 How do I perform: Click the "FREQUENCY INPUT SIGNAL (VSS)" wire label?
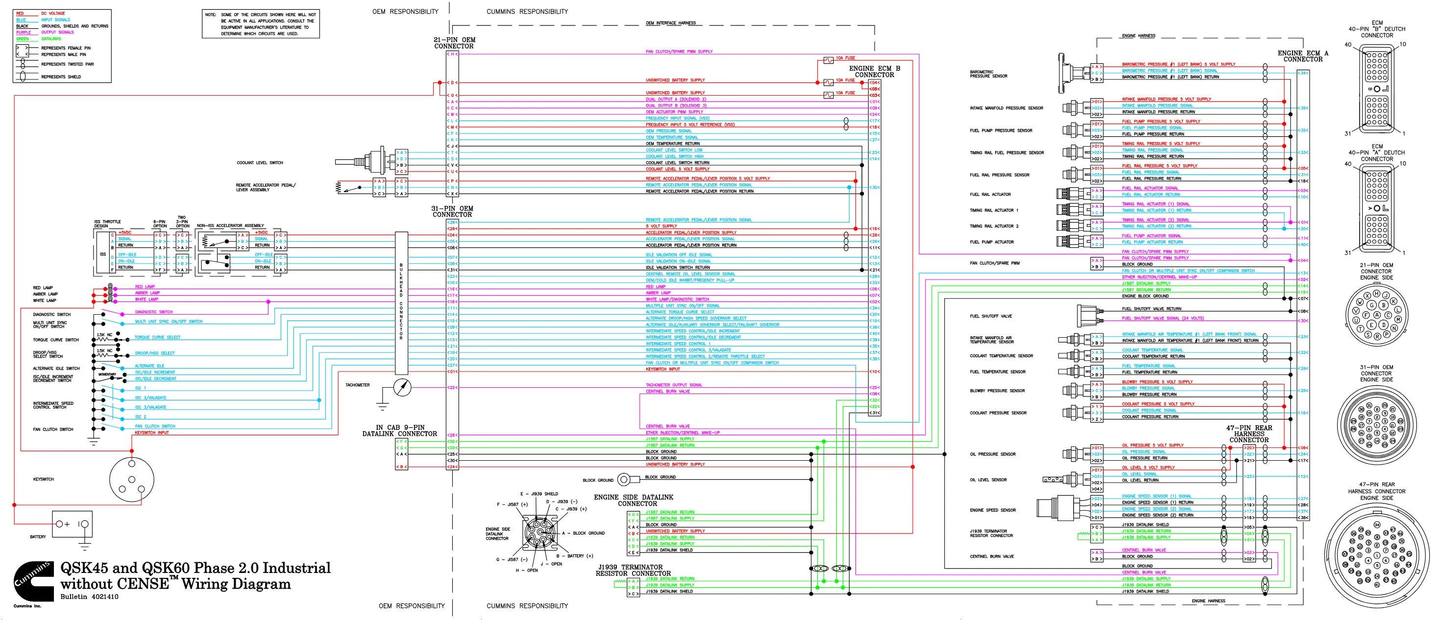click(678, 118)
